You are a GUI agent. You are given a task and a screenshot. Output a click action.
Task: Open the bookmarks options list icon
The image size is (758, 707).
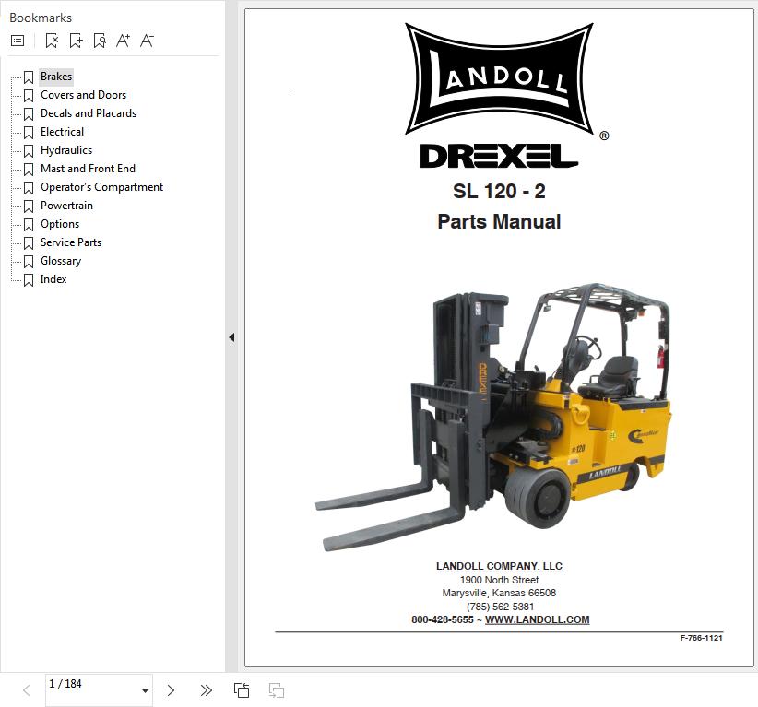pyautogui.click(x=18, y=41)
